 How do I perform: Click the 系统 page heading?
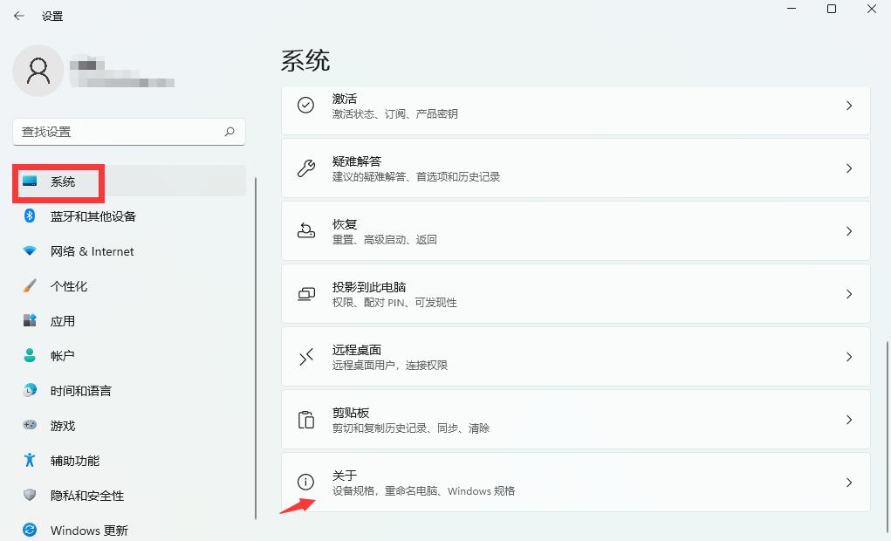[x=305, y=60]
